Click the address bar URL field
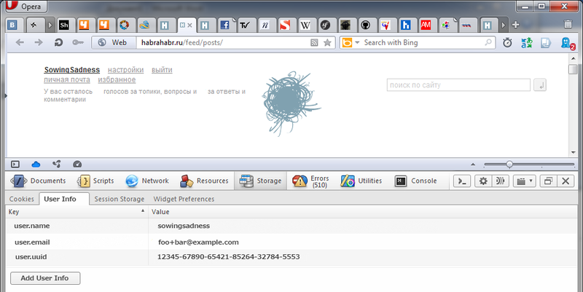Image resolution: width=583 pixels, height=292 pixels. tap(223, 43)
